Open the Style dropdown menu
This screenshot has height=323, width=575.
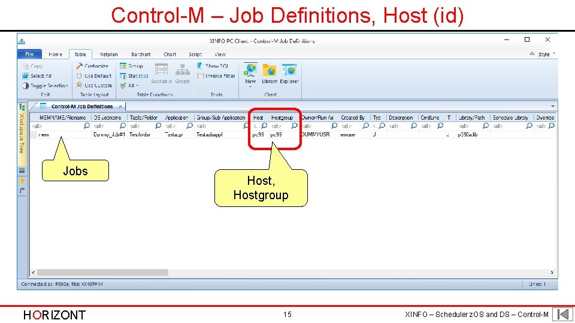[547, 54]
